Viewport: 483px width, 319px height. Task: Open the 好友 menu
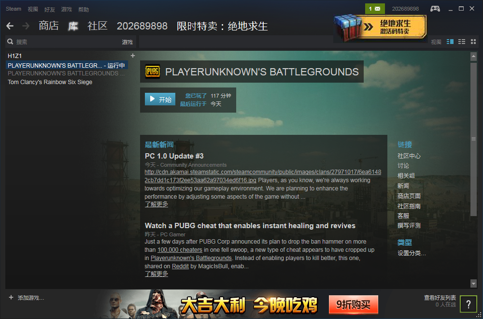[x=49, y=9]
